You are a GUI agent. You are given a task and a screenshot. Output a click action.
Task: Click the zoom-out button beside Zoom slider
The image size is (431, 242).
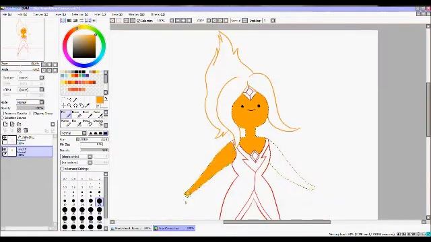tap(44, 65)
